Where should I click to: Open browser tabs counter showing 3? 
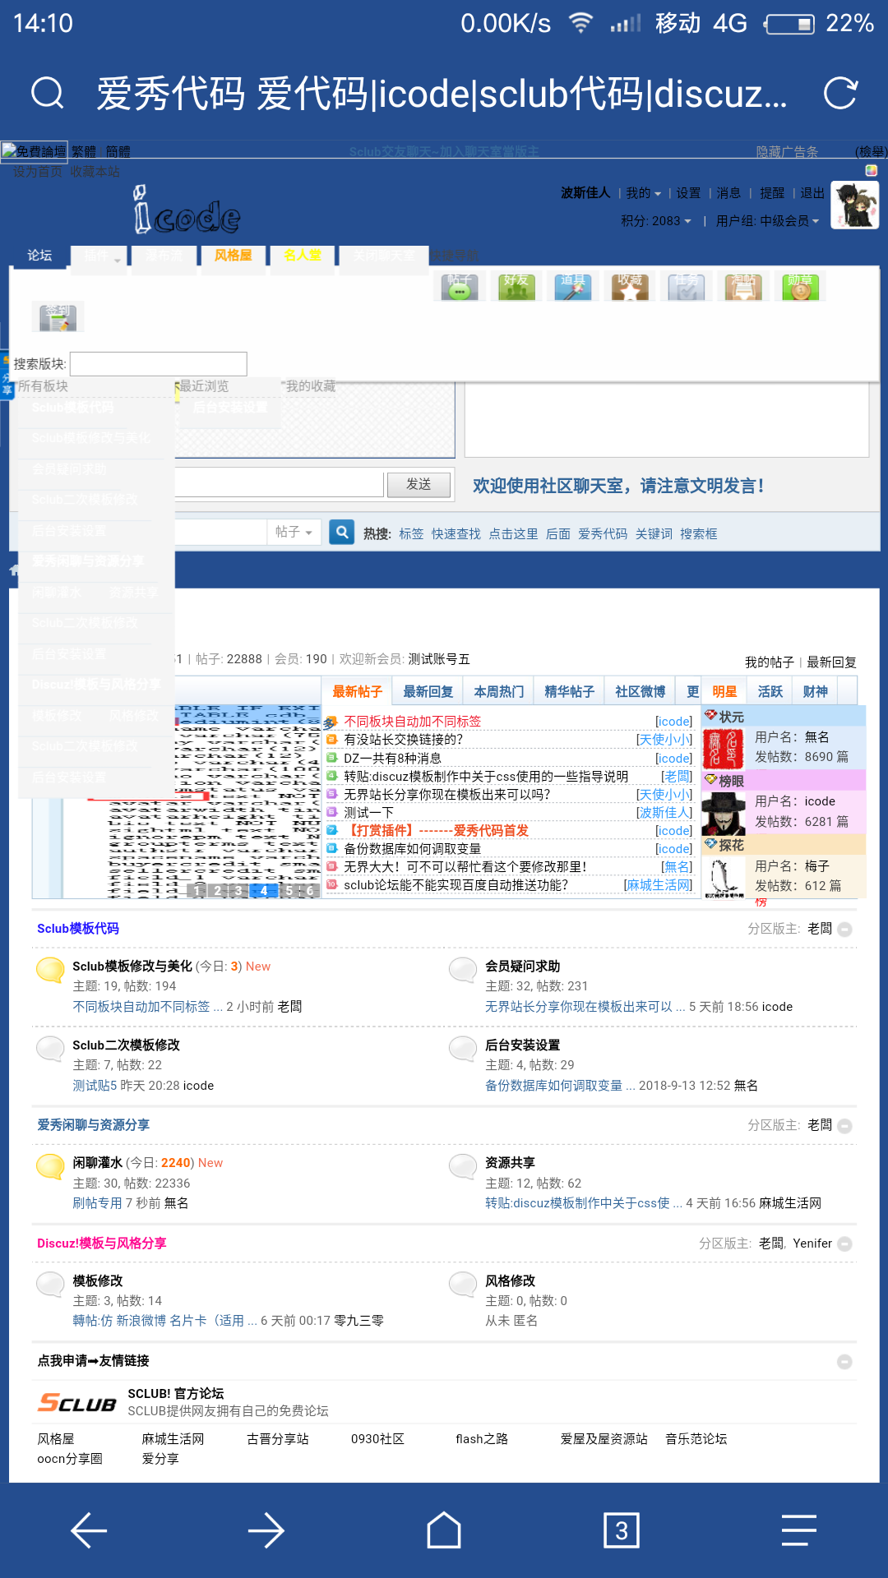pyautogui.click(x=622, y=1530)
